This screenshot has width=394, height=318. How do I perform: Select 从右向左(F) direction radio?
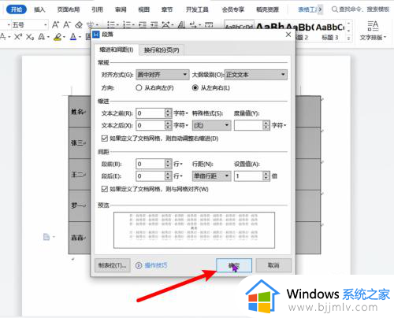coord(139,87)
